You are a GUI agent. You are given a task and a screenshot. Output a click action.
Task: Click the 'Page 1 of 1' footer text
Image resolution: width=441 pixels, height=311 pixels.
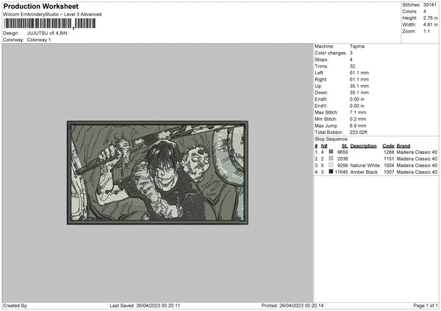pyautogui.click(x=426, y=306)
